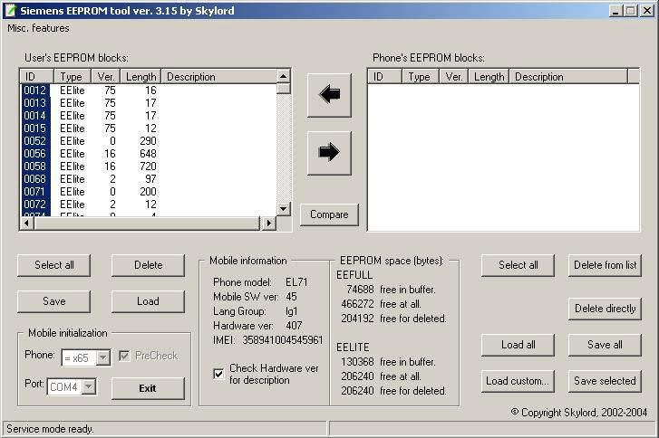Click the Exit button
Screen dimensions: 659x438
point(148,388)
